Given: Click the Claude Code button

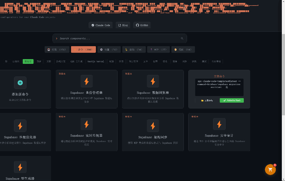Looking at the screenshot, I should [101, 25].
